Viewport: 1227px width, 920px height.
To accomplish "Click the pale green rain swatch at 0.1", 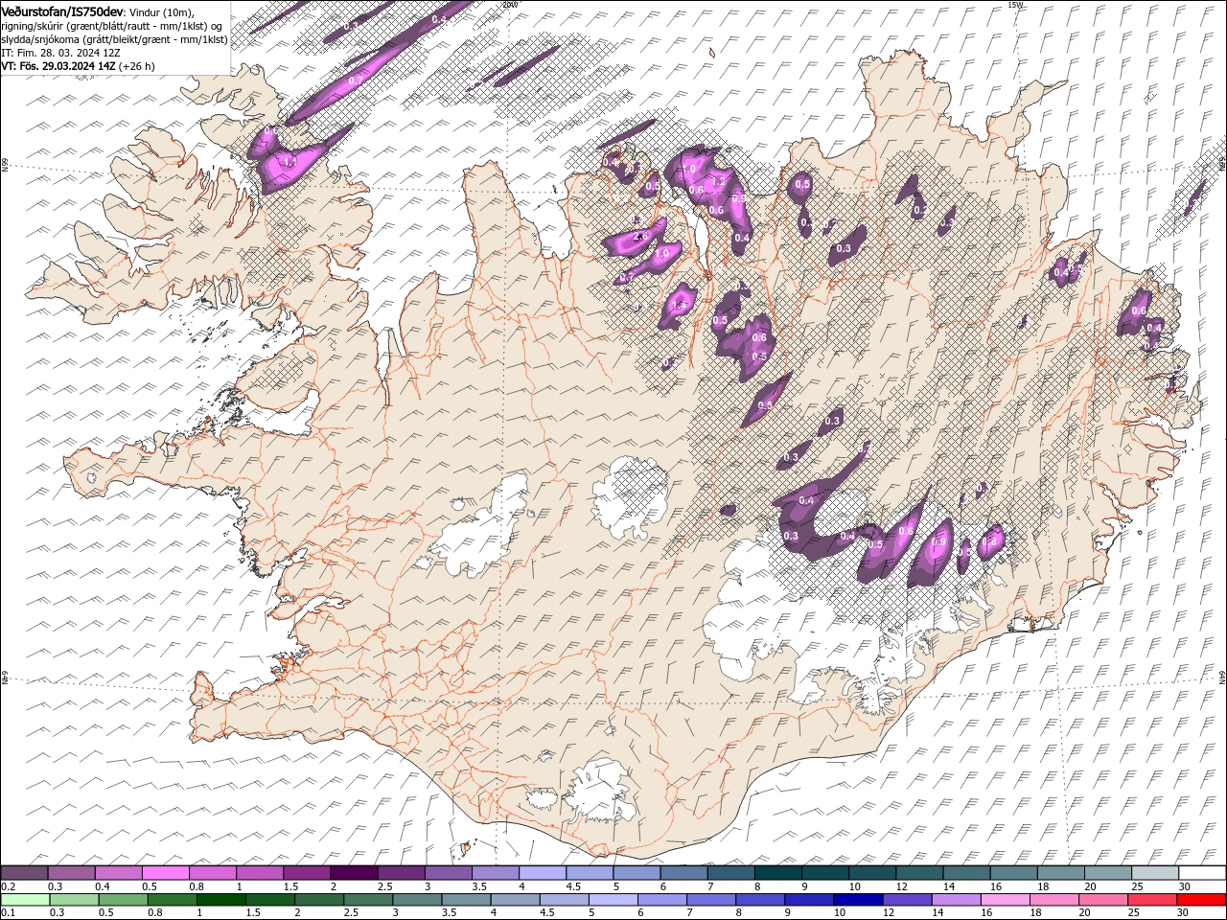I will point(25,900).
